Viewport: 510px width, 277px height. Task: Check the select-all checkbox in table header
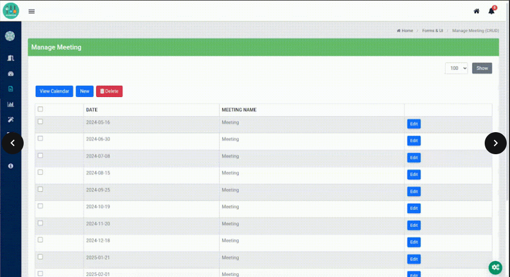tap(40, 109)
